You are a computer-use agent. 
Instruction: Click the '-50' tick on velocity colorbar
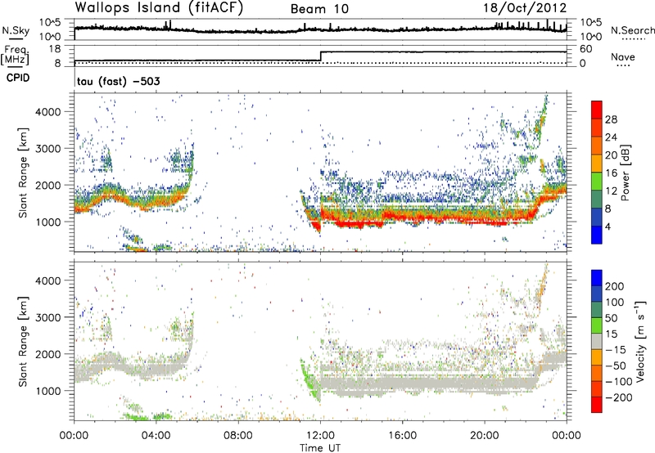[616, 366]
